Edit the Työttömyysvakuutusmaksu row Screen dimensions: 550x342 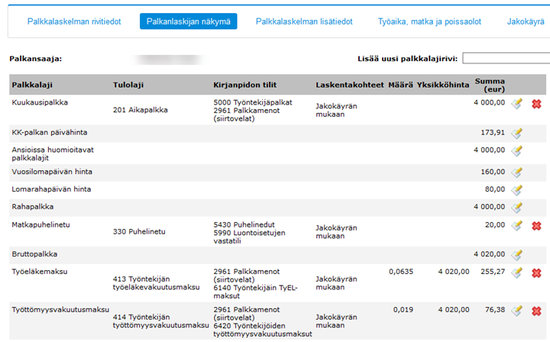517,311
